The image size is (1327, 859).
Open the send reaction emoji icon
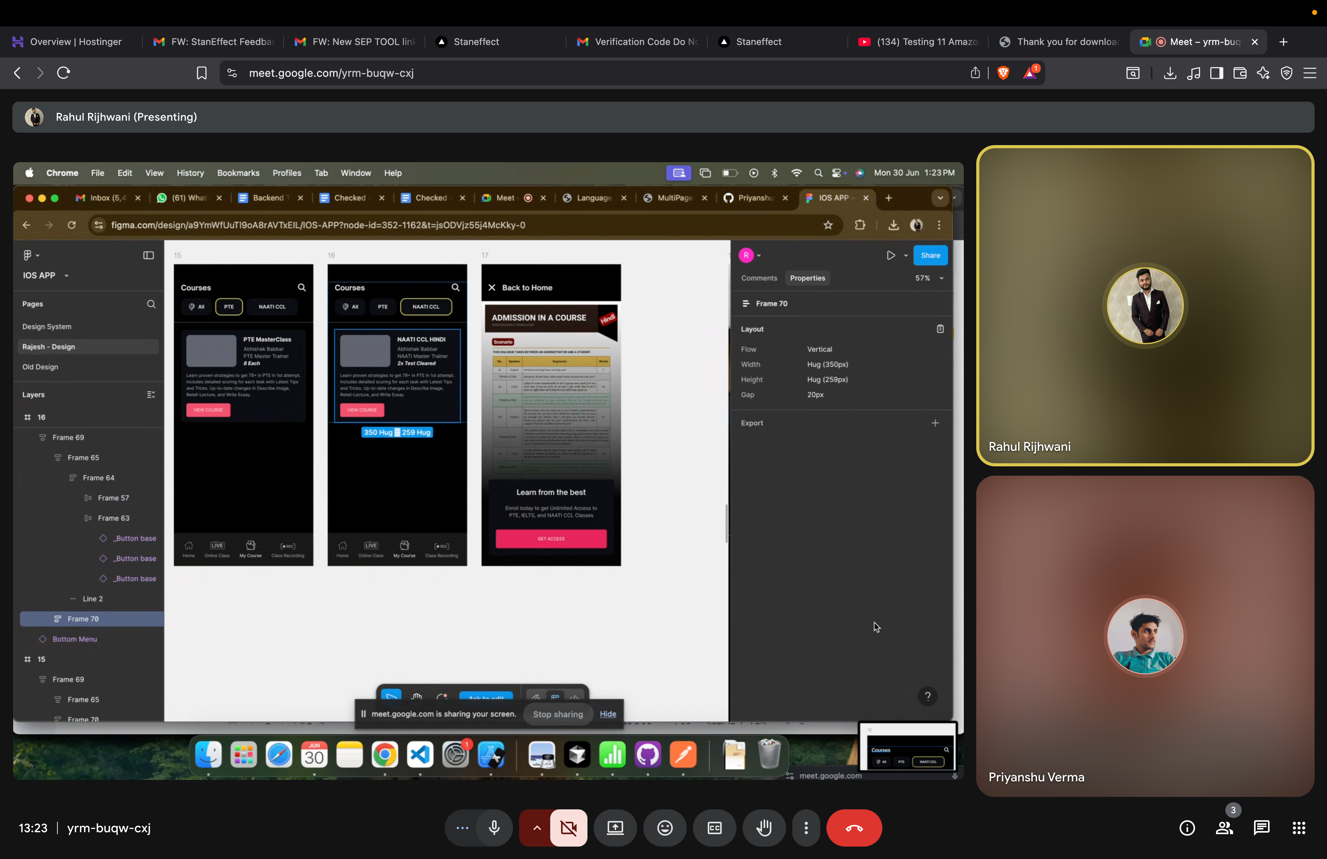[x=665, y=828]
